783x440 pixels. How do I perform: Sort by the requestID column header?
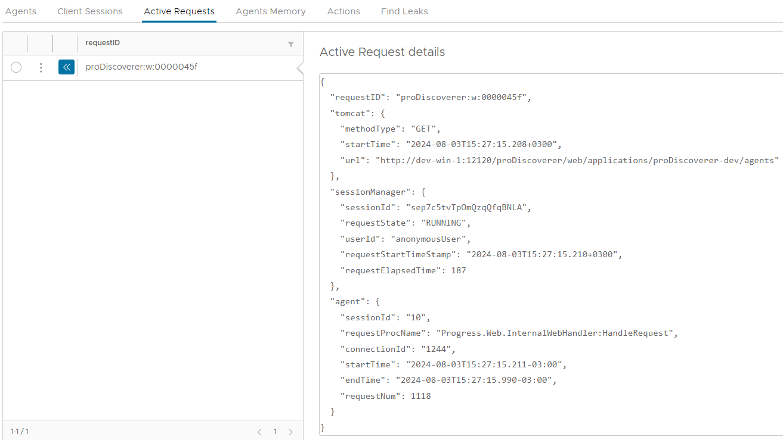[x=103, y=43]
